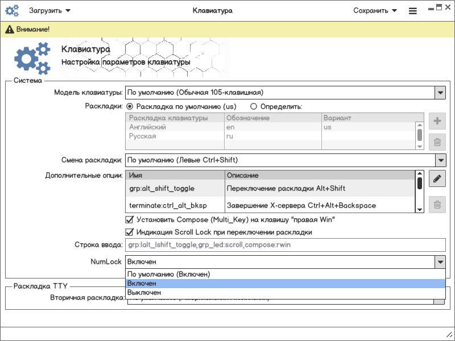Click the large keyboard settings gears logo
Screen dimensions: 455x341
coord(31,59)
